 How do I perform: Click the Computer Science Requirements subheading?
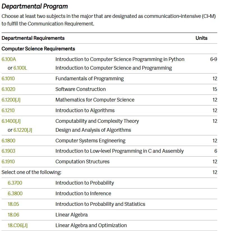[x=38, y=49]
